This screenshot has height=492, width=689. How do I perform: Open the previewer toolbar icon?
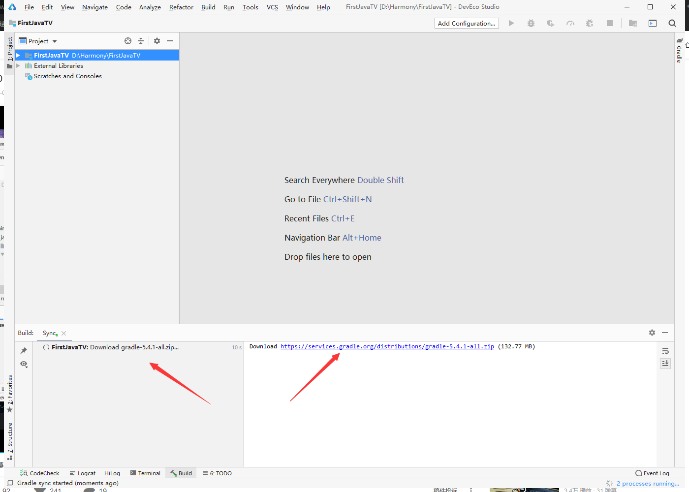click(x=653, y=23)
